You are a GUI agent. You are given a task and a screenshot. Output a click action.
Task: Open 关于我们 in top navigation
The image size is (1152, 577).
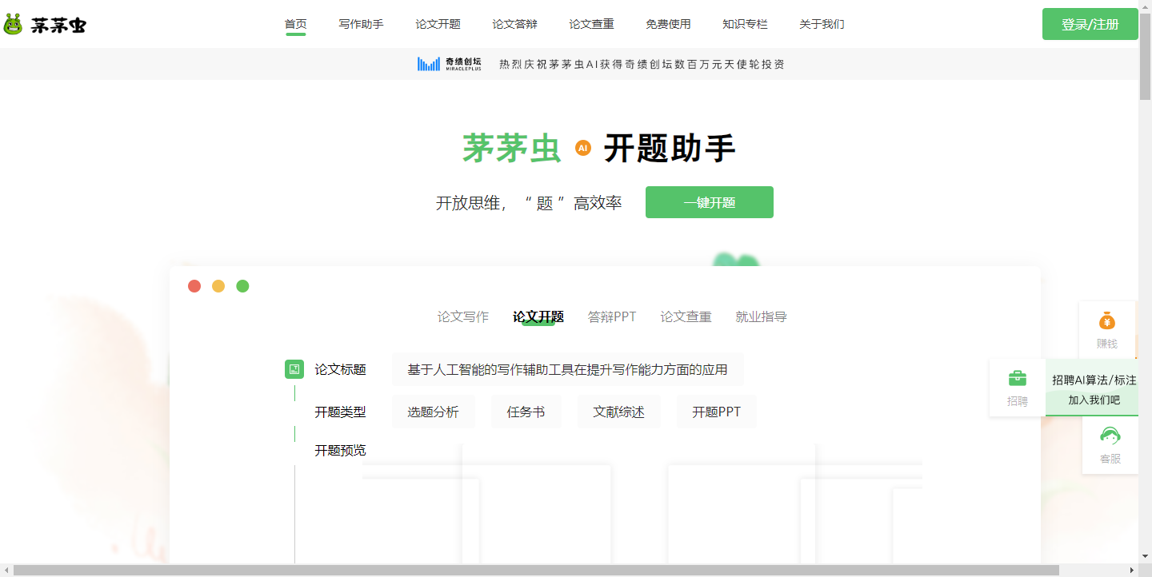(822, 24)
